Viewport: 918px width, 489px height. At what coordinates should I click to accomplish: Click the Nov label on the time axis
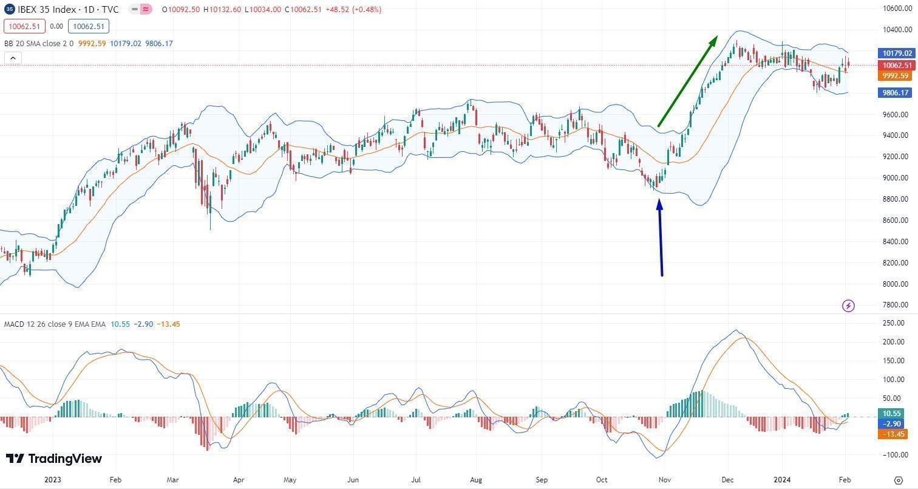[x=665, y=480]
